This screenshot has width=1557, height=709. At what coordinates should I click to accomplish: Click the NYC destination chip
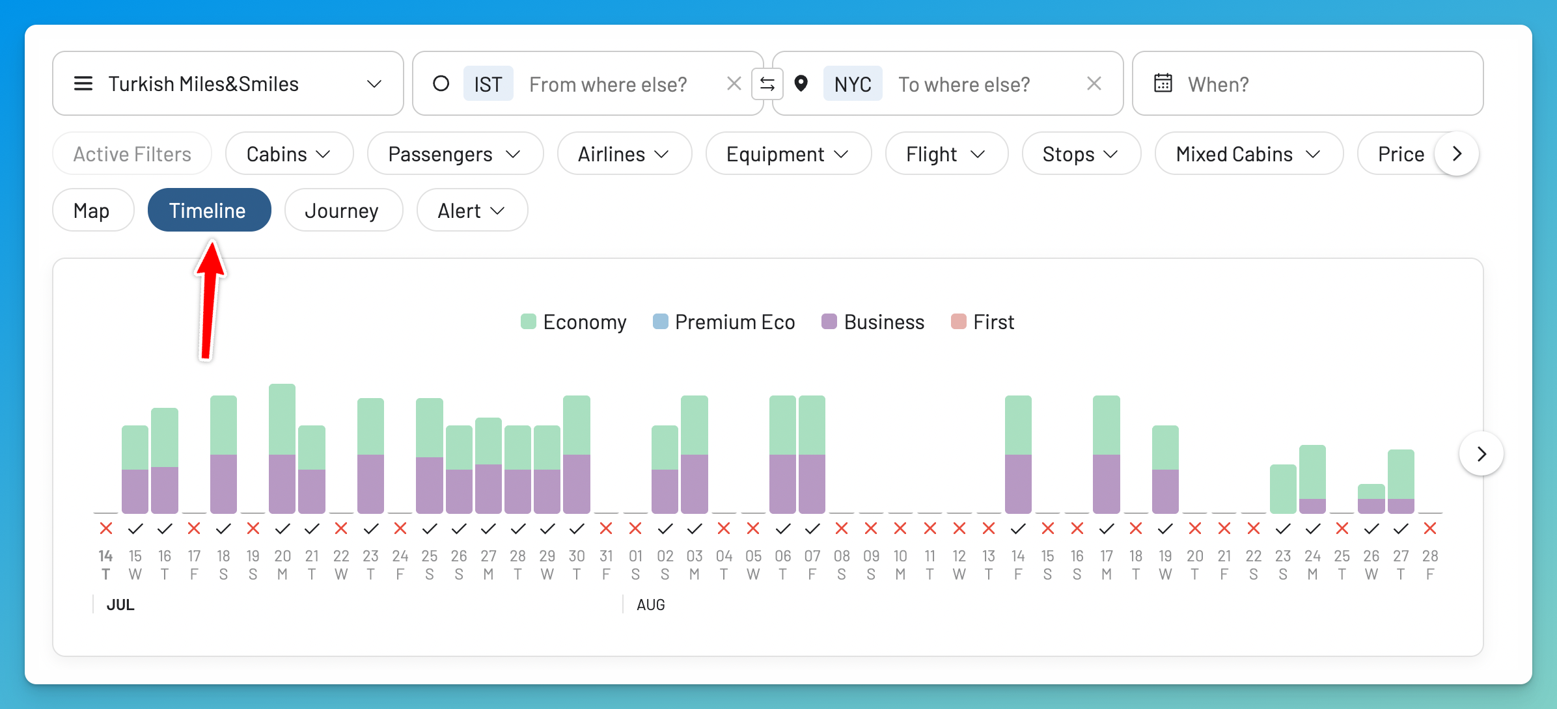click(x=853, y=84)
